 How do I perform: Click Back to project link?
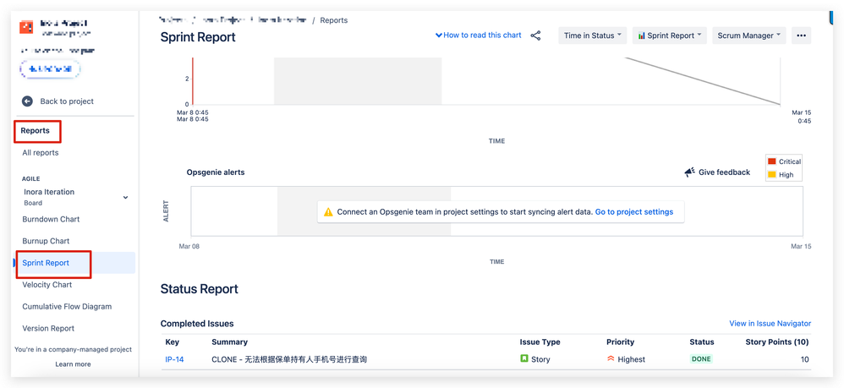(67, 101)
